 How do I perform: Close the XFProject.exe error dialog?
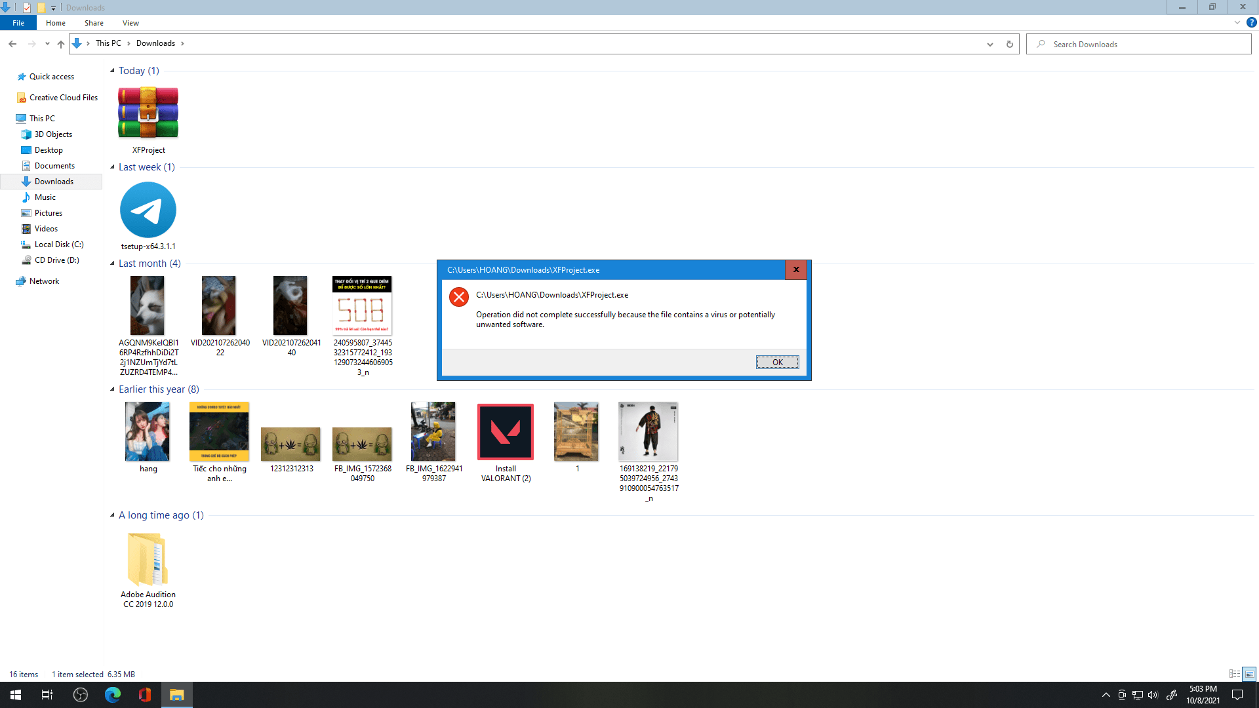tap(796, 269)
